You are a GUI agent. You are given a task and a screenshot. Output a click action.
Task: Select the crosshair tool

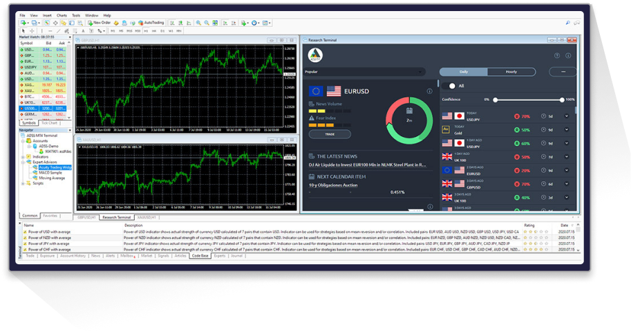pyautogui.click(x=32, y=30)
